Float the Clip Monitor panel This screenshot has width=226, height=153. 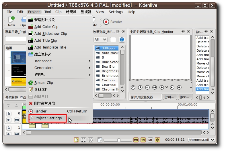tap(183, 32)
